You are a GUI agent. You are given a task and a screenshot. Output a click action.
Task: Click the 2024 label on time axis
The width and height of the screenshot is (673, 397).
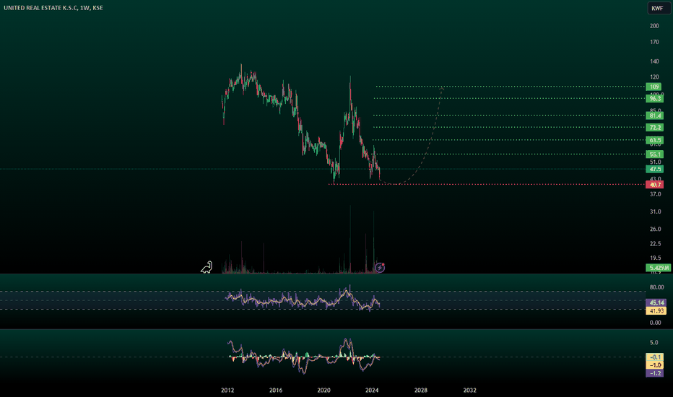372,390
